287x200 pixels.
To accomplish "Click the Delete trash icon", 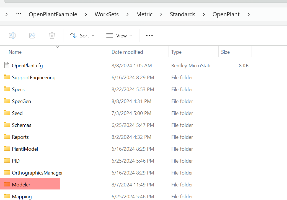I will (x=52, y=35).
